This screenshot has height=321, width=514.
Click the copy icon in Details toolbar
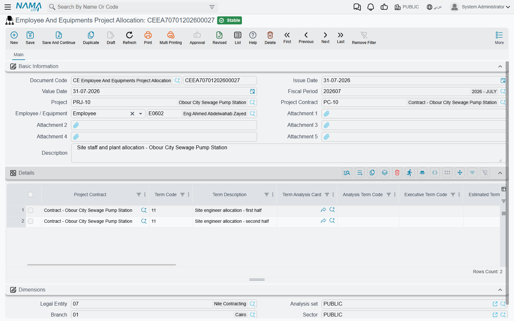click(372, 173)
